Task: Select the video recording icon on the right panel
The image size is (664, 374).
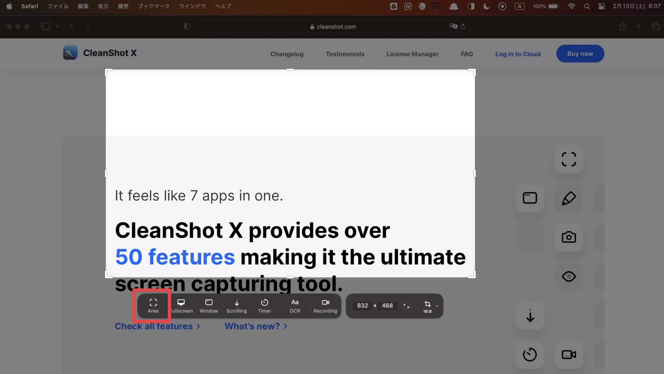Action: tap(569, 354)
